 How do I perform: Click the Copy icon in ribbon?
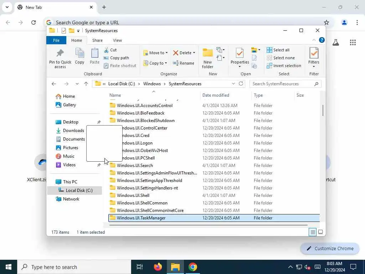tap(79, 54)
